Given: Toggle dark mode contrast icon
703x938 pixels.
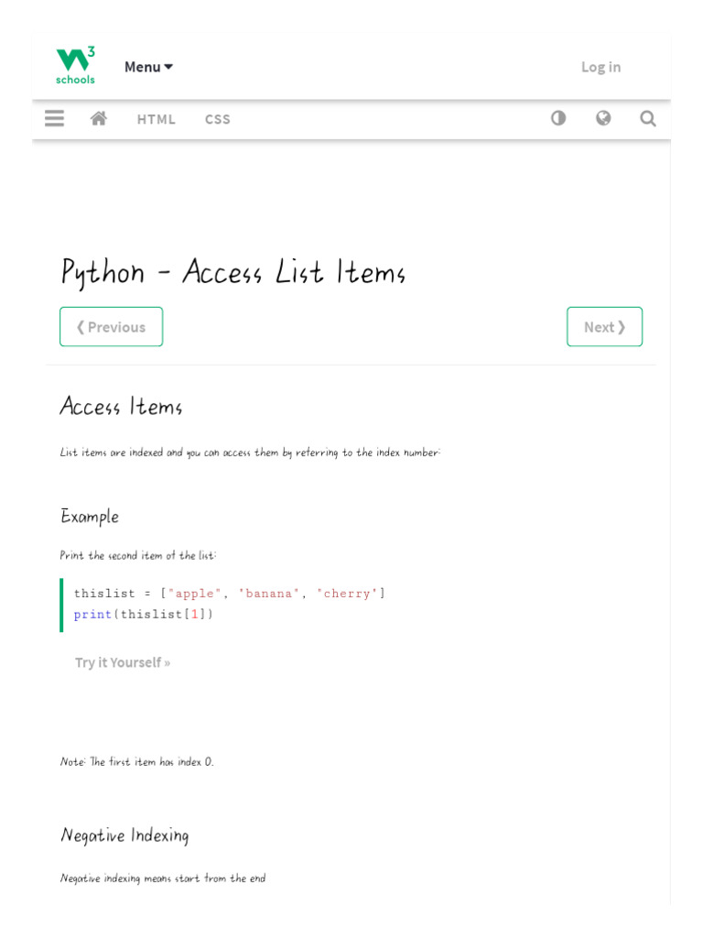Looking at the screenshot, I should [x=558, y=118].
